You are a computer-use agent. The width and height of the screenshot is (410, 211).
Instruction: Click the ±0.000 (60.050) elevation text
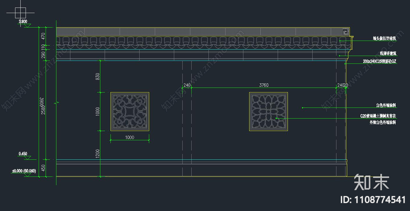(x=24, y=171)
